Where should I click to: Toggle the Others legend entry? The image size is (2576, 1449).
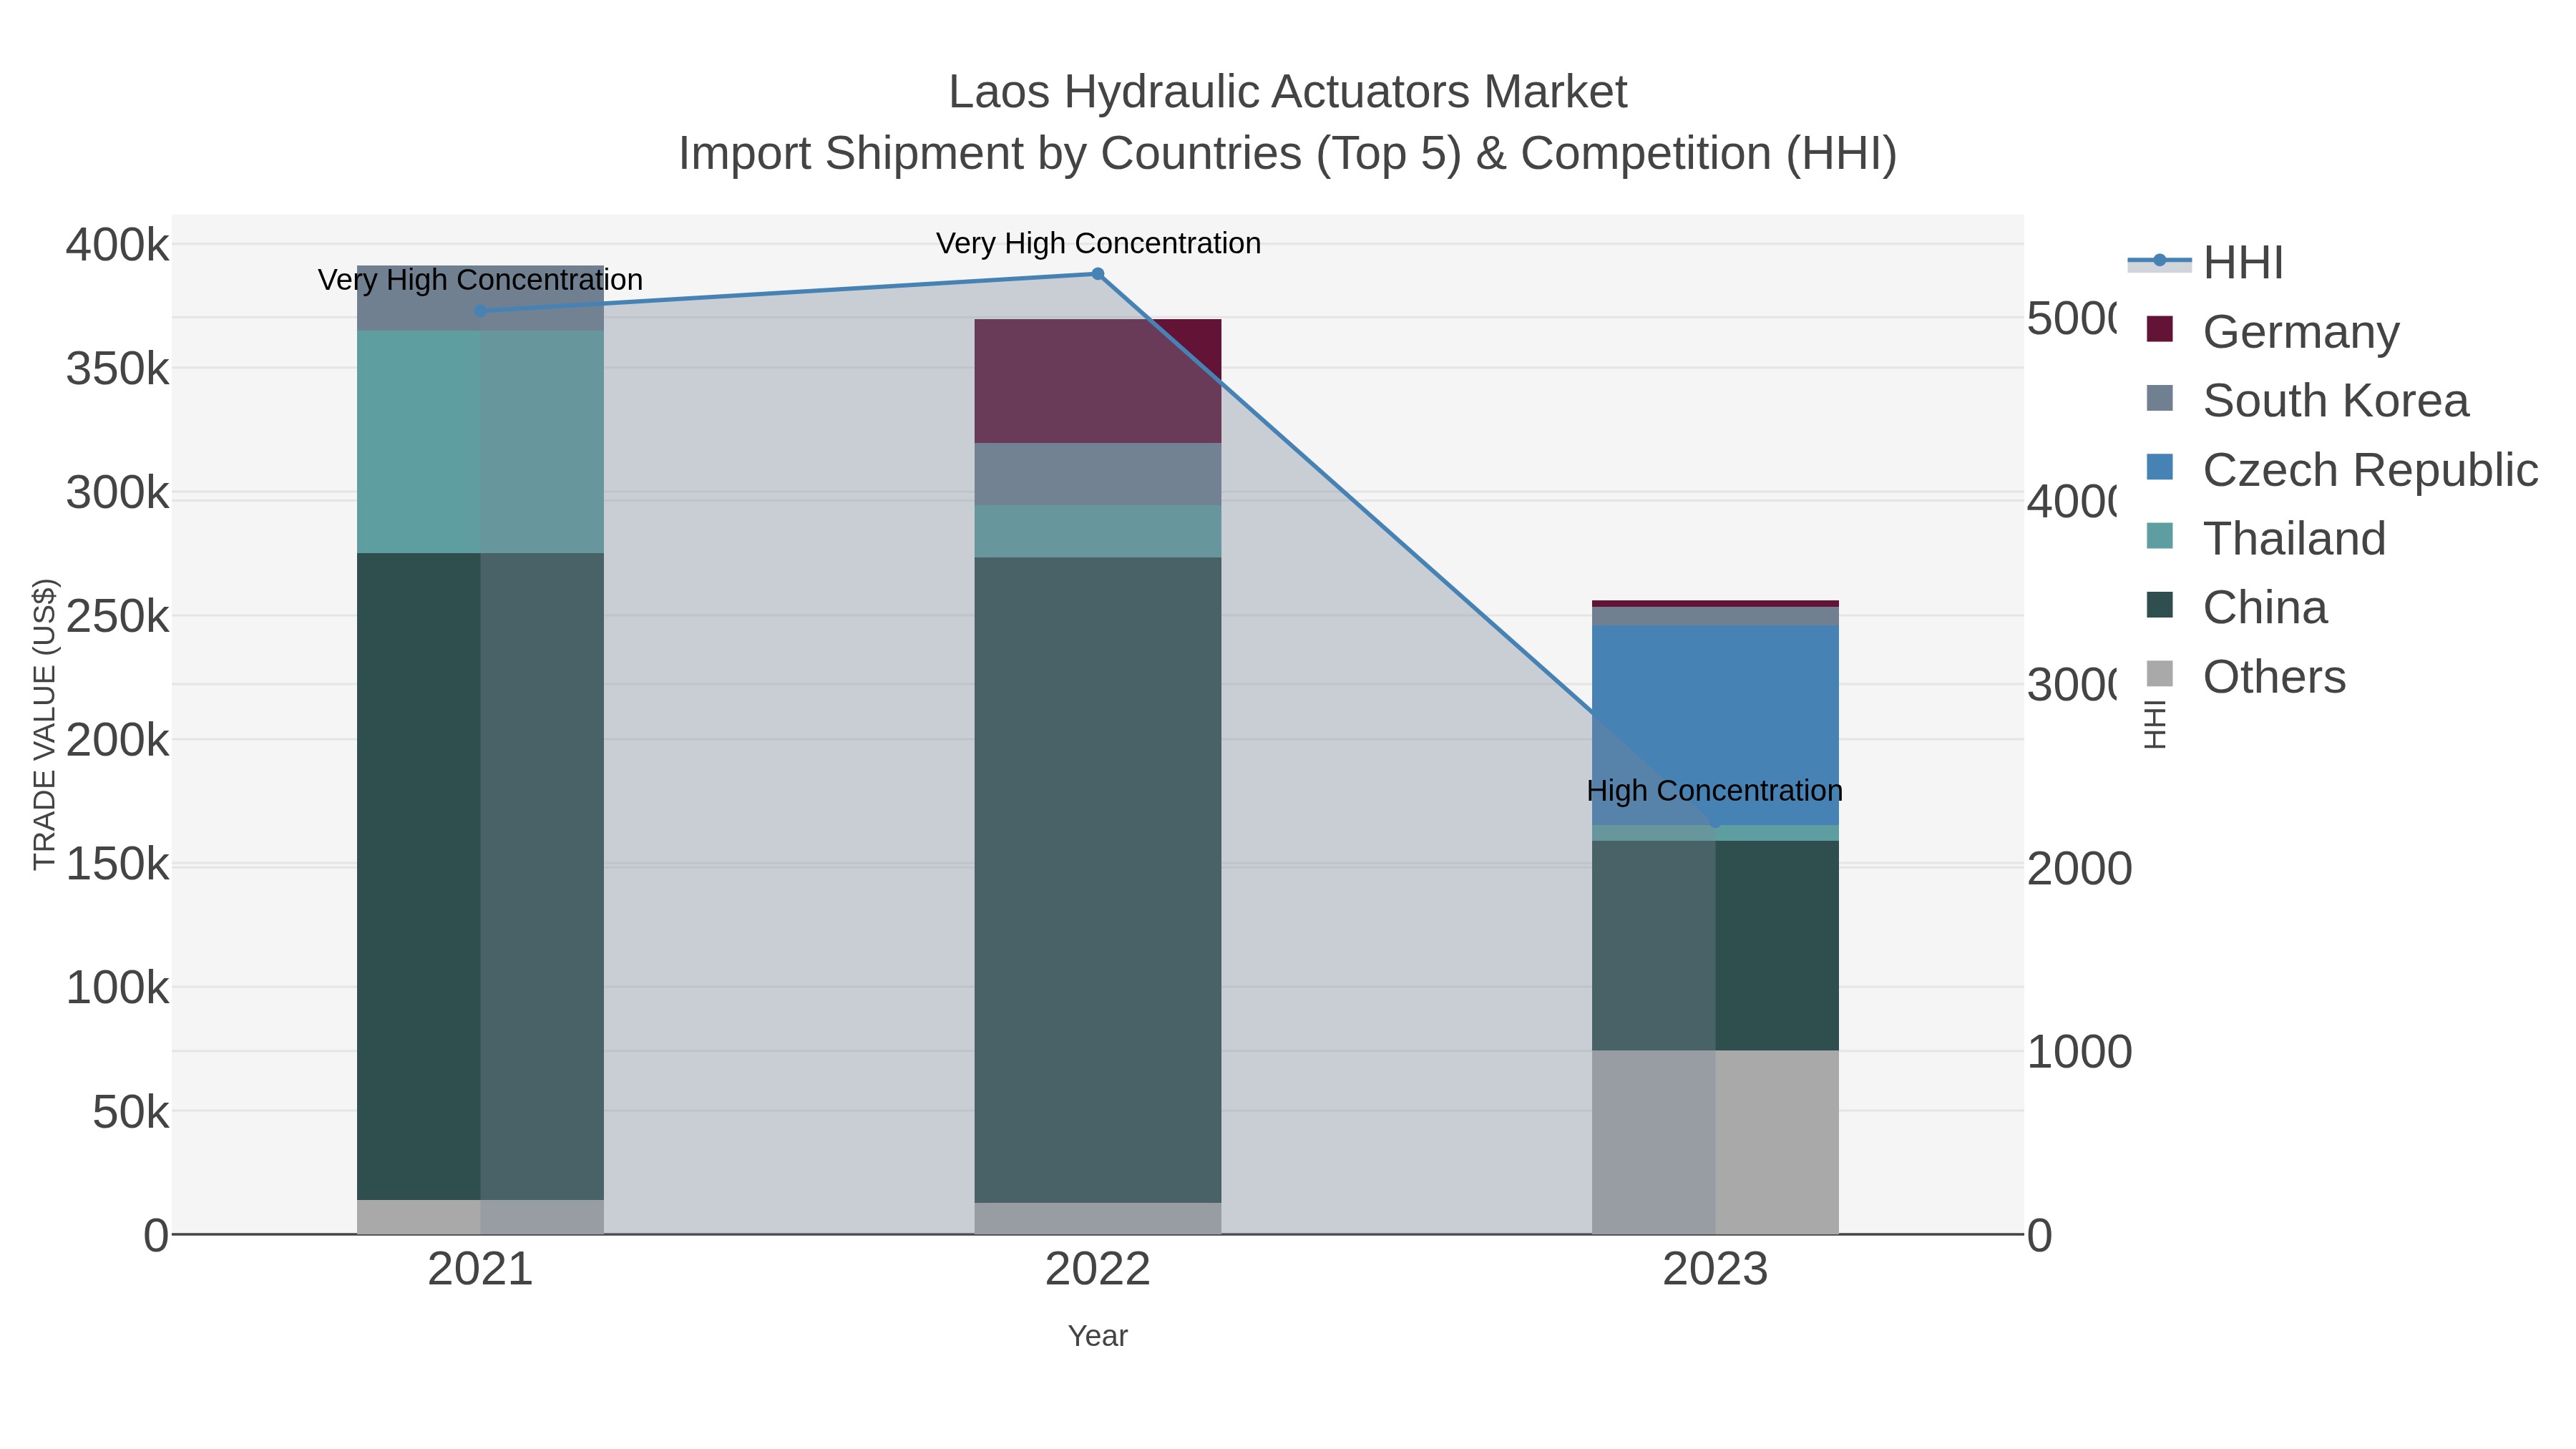pos(2246,676)
